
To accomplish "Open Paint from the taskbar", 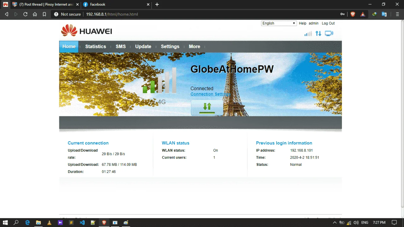I will click(x=126, y=223).
